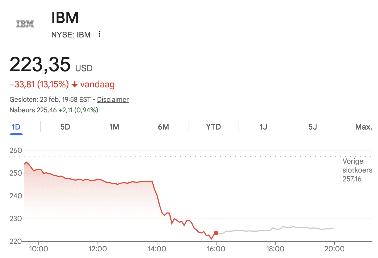The image size is (378, 258).
Task: Switch to the 6M tab
Action: (163, 127)
